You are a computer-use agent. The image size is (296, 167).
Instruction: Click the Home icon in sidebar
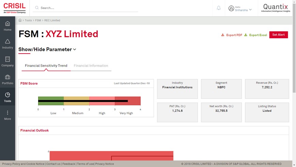pos(7,24)
